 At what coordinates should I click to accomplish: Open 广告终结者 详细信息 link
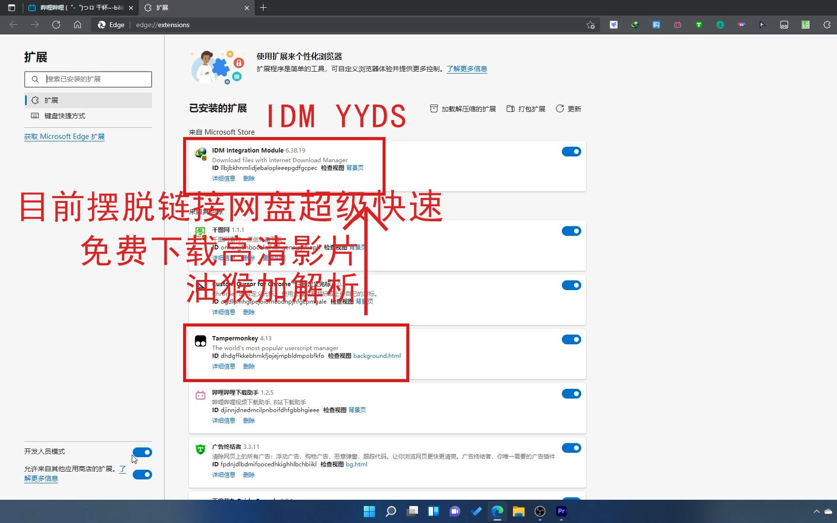(224, 475)
